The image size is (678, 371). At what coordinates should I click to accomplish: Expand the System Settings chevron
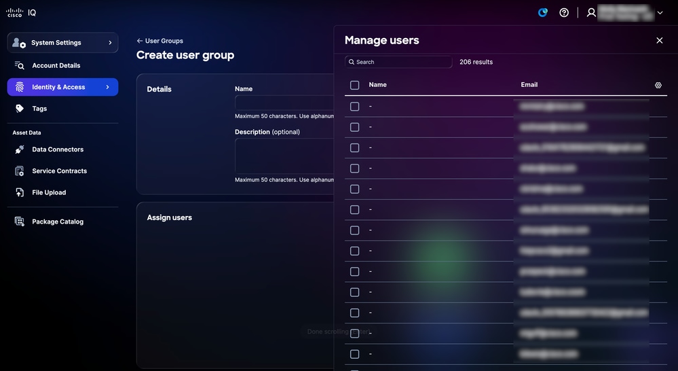point(110,42)
